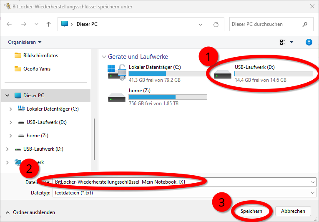Select home (Z:) in navigation pane
The image size is (319, 222).
pyautogui.click(x=33, y=136)
